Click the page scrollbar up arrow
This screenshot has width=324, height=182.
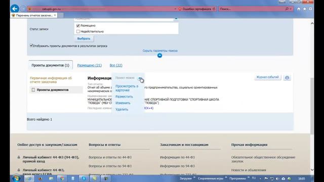tap(312, 23)
